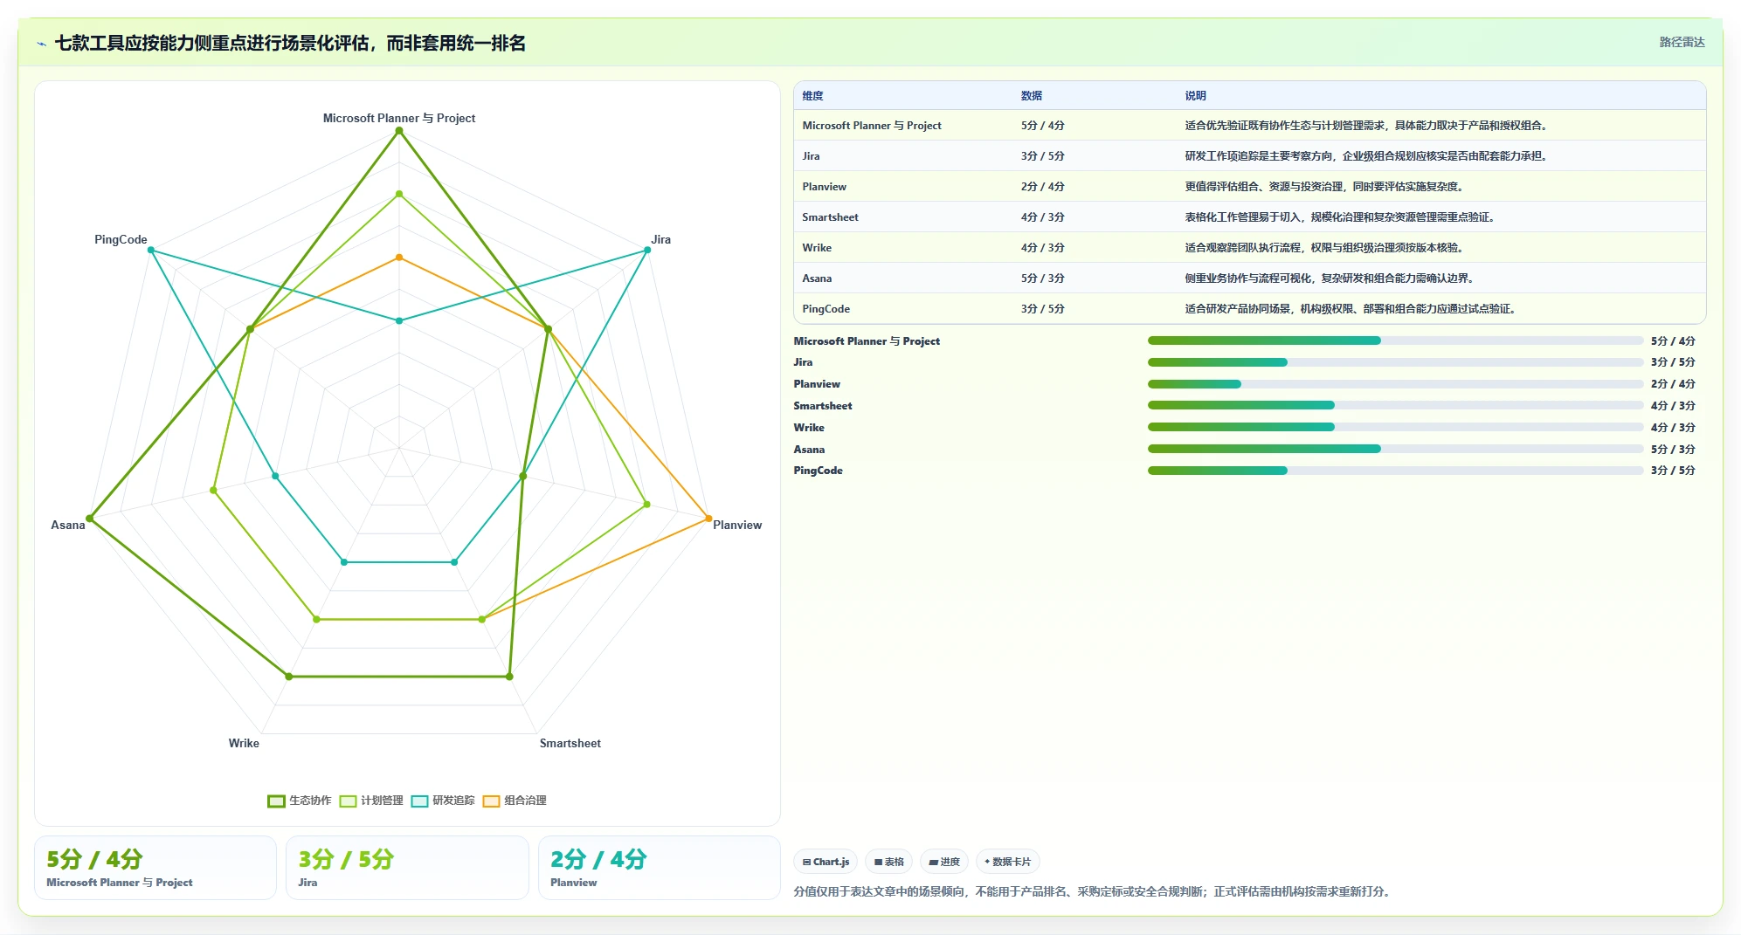Toggle the 生态协作 legend item
This screenshot has height=935, width=1741.
tap(300, 801)
